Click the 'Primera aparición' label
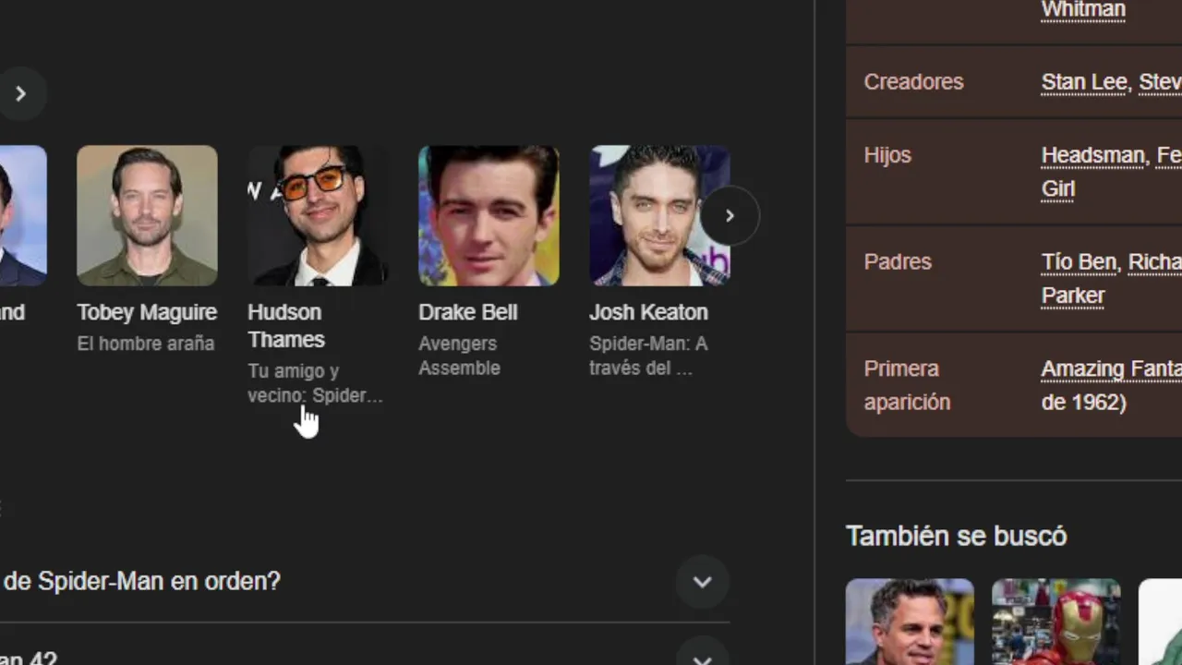Screen dimensions: 1182x665 click(907, 385)
